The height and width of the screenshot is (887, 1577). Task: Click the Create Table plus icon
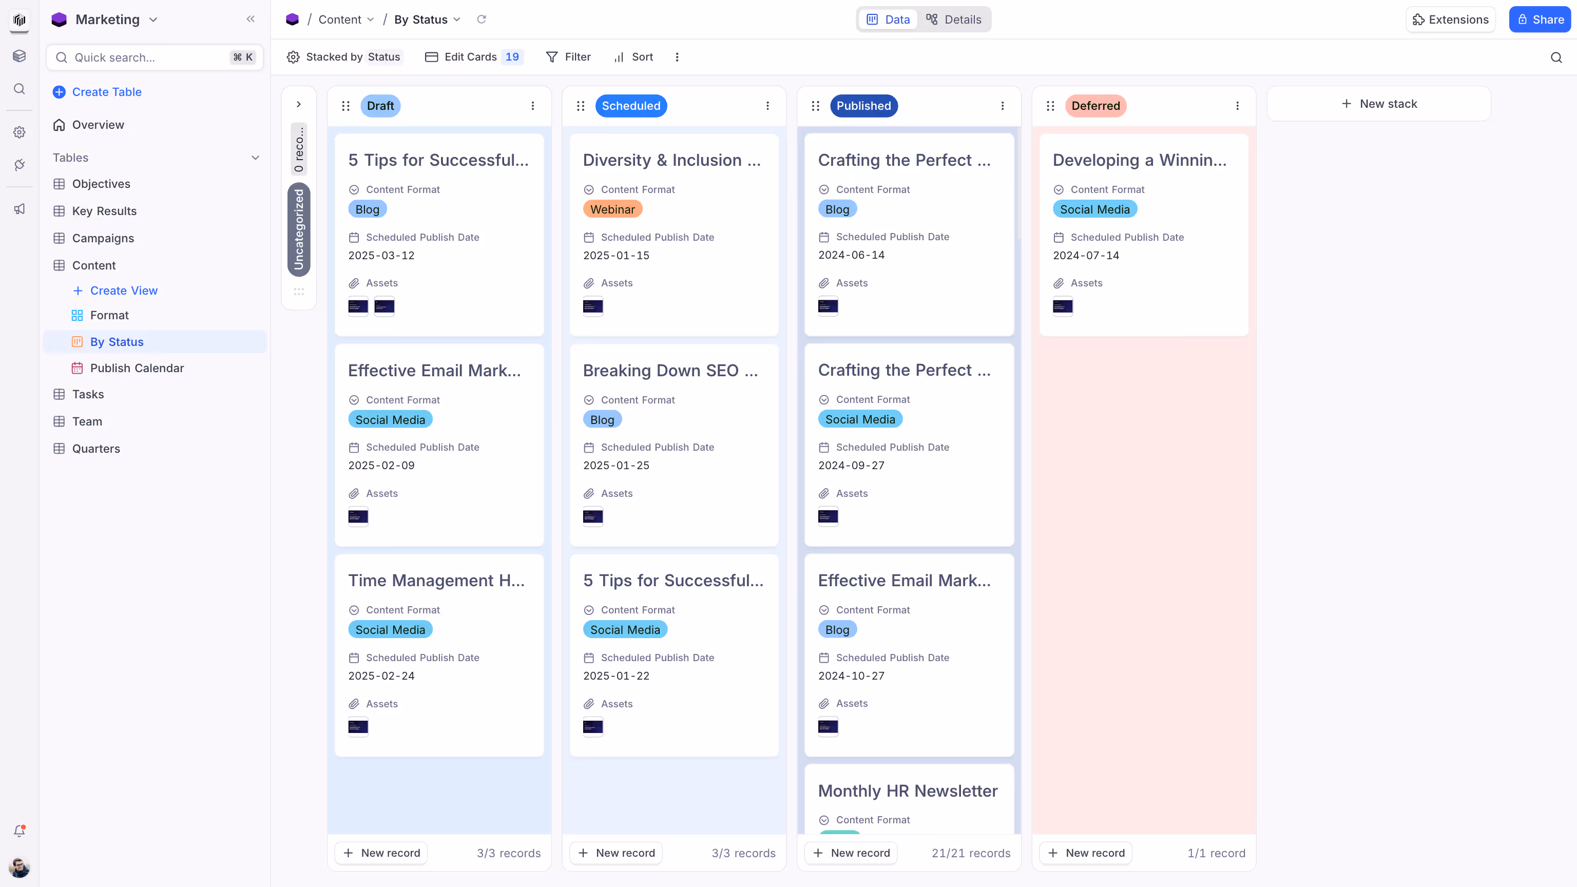coord(59,92)
